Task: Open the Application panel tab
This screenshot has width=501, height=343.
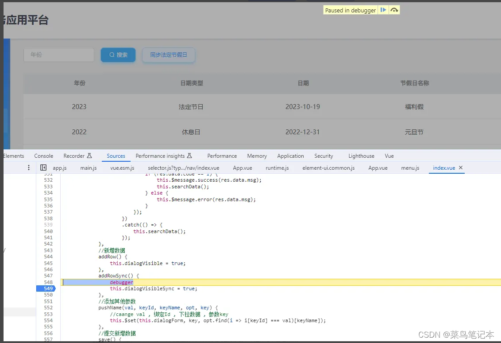Action: click(290, 156)
